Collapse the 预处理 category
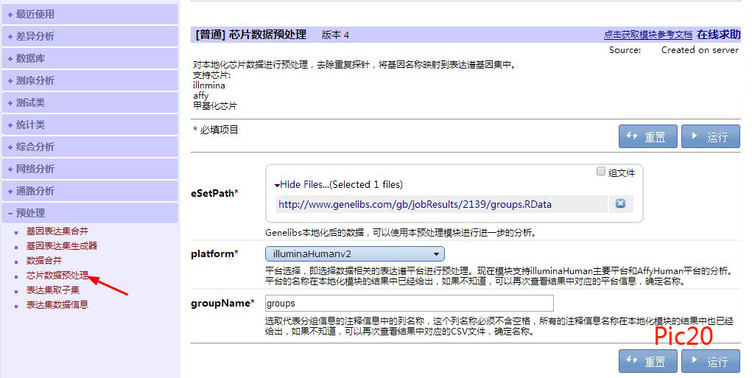 [x=30, y=213]
